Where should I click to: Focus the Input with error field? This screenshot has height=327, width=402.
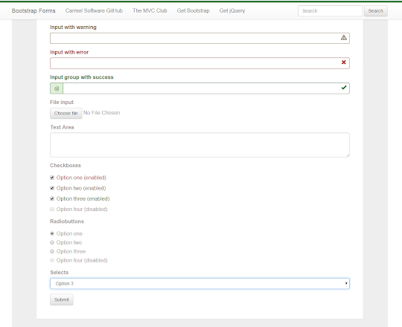click(200, 63)
